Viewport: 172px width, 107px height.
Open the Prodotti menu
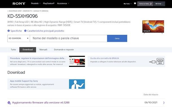pyautogui.click(x=36, y=3)
